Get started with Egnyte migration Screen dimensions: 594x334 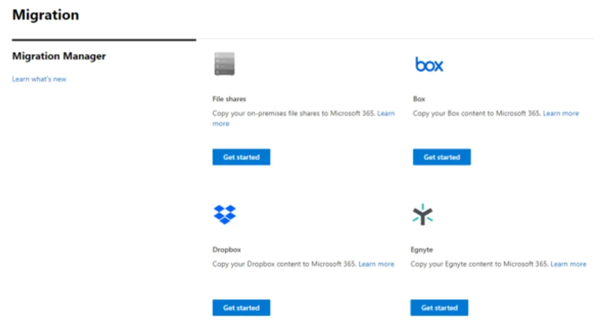(x=439, y=307)
